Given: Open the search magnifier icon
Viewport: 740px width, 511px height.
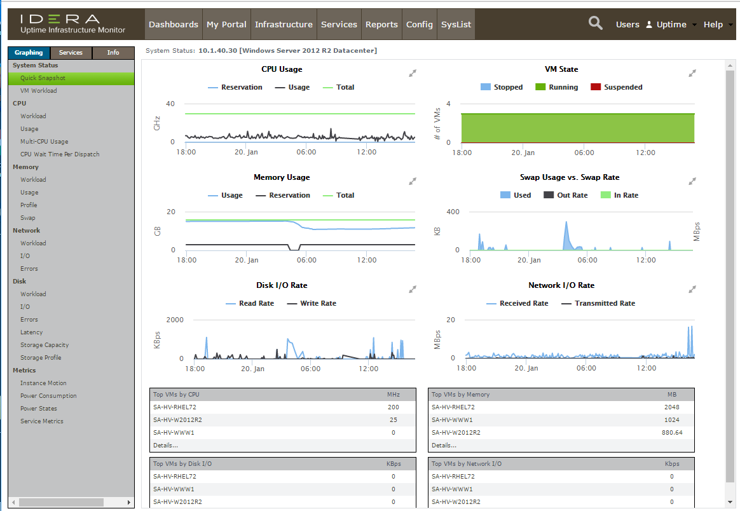Looking at the screenshot, I should tap(595, 22).
